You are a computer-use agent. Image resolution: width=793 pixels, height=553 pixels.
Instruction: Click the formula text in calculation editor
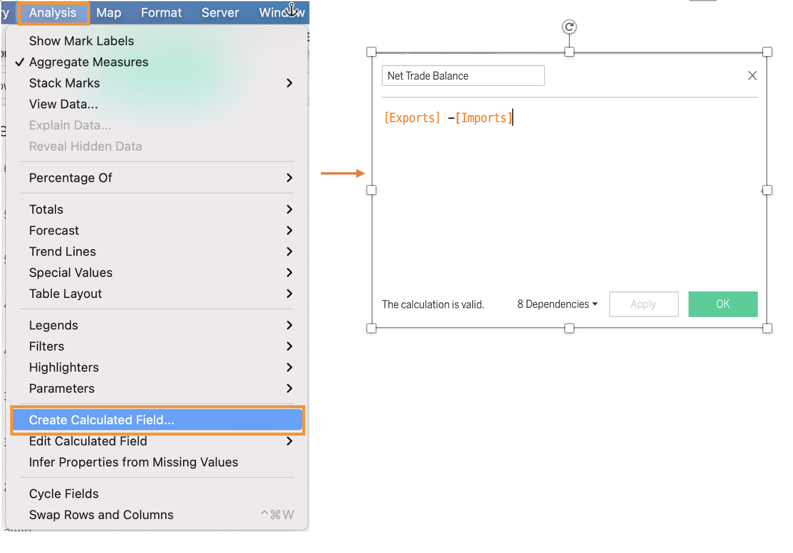(448, 118)
